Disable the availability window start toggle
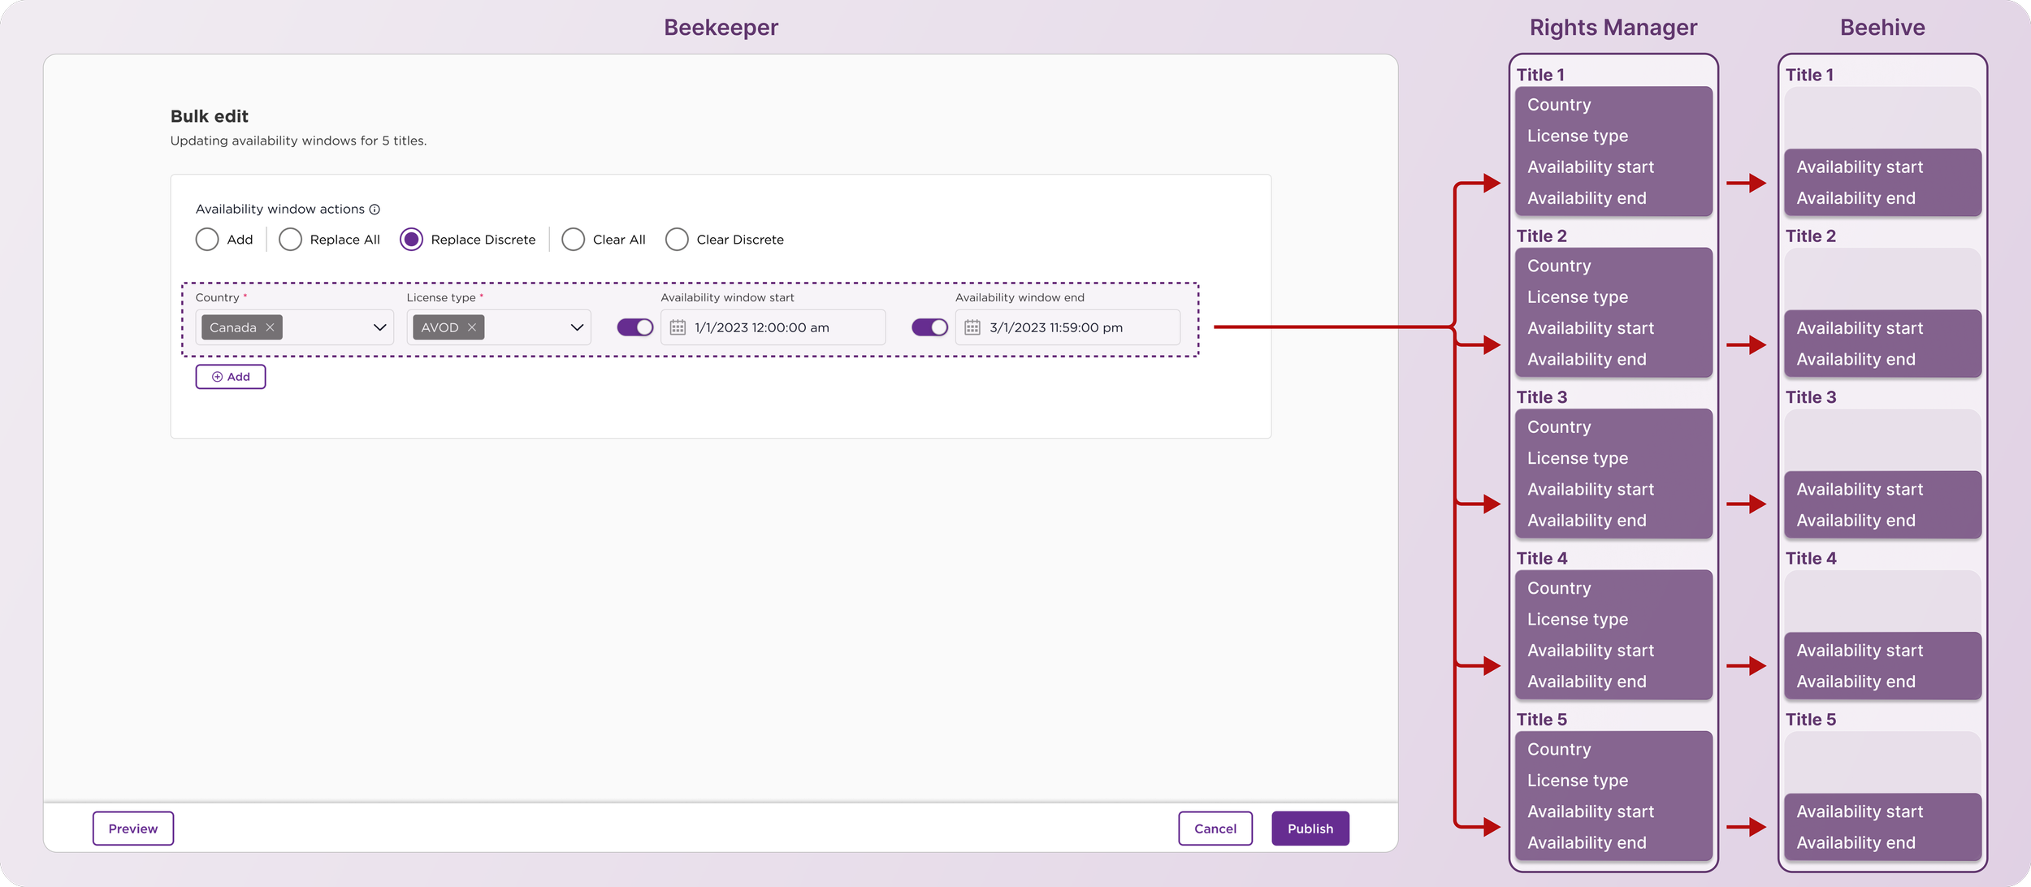Screen dimensions: 2031x887 (x=634, y=327)
